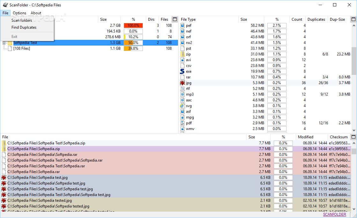The height and width of the screenshot is (218, 357).
Task: Click the asf file type icon
Action: [x=182, y=112]
